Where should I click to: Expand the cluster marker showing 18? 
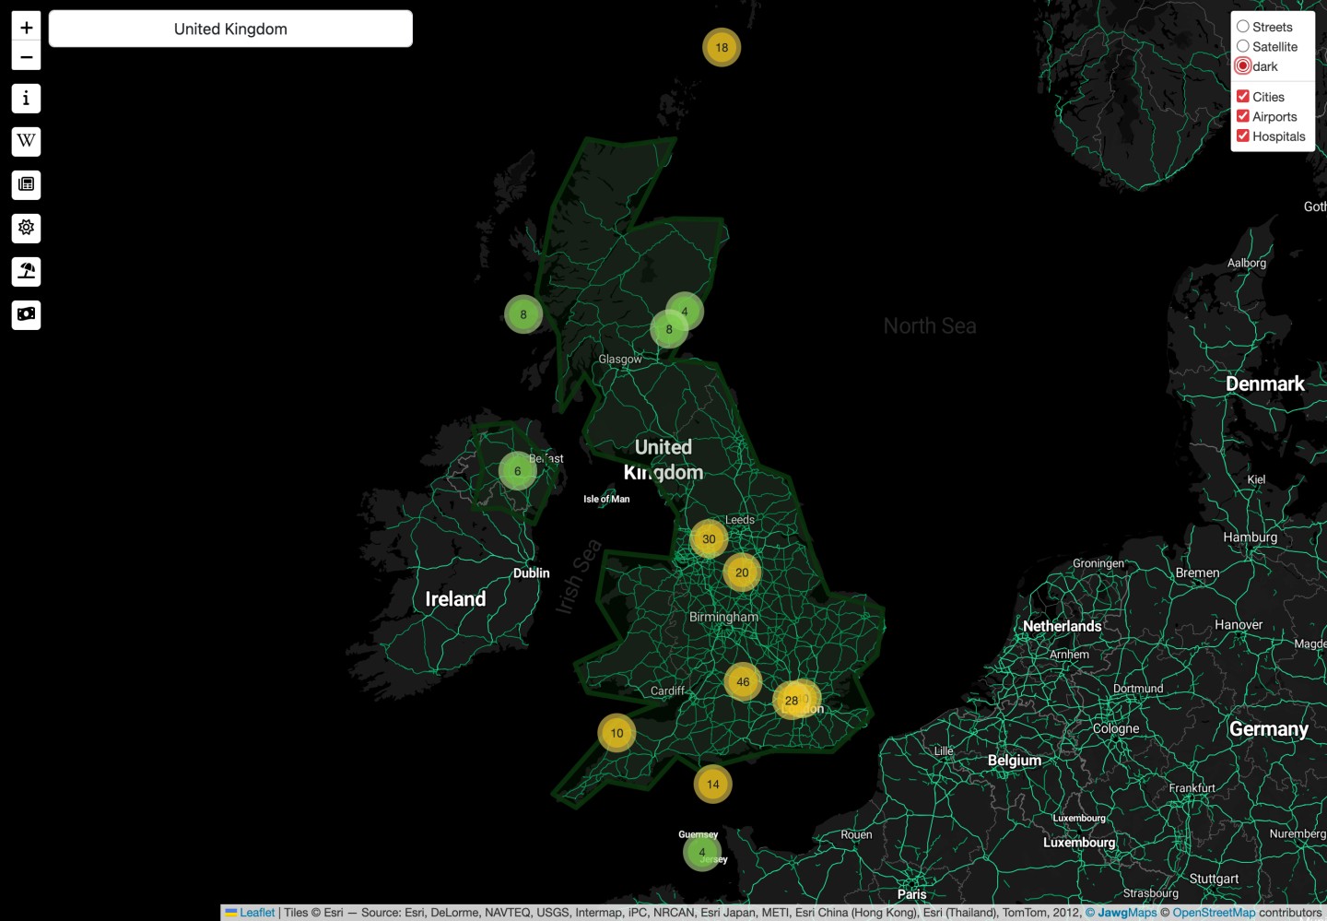click(x=722, y=48)
